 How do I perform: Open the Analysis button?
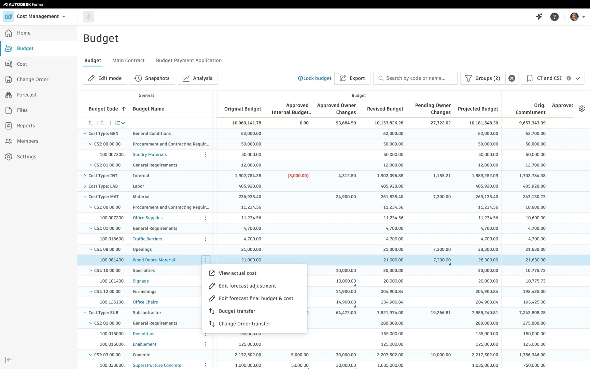tap(198, 78)
